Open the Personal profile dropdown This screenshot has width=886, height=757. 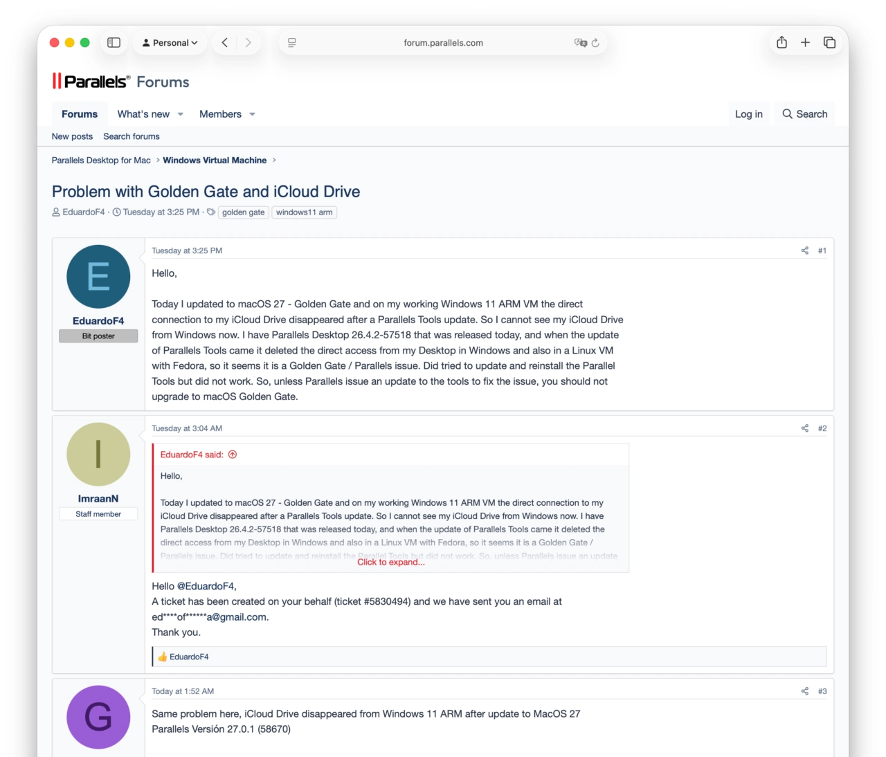tap(170, 43)
